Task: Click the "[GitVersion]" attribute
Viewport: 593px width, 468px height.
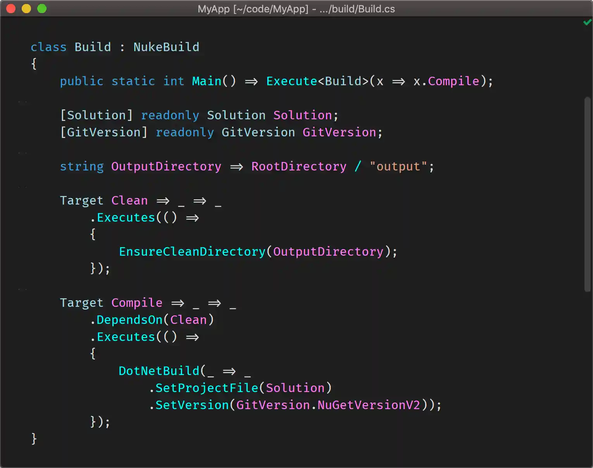Action: (104, 132)
